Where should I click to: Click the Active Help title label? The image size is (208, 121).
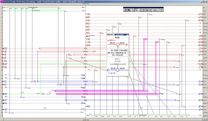coord(120,35)
